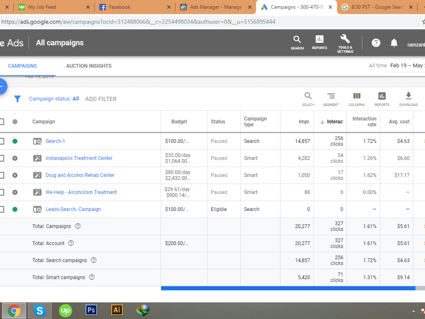Search the campaigns table
The width and height of the screenshot is (425, 319).
pos(308,99)
